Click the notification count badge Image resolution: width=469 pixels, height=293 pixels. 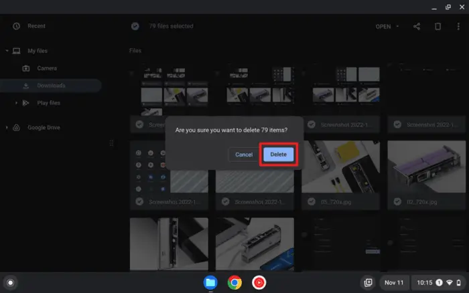pyautogui.click(x=439, y=282)
